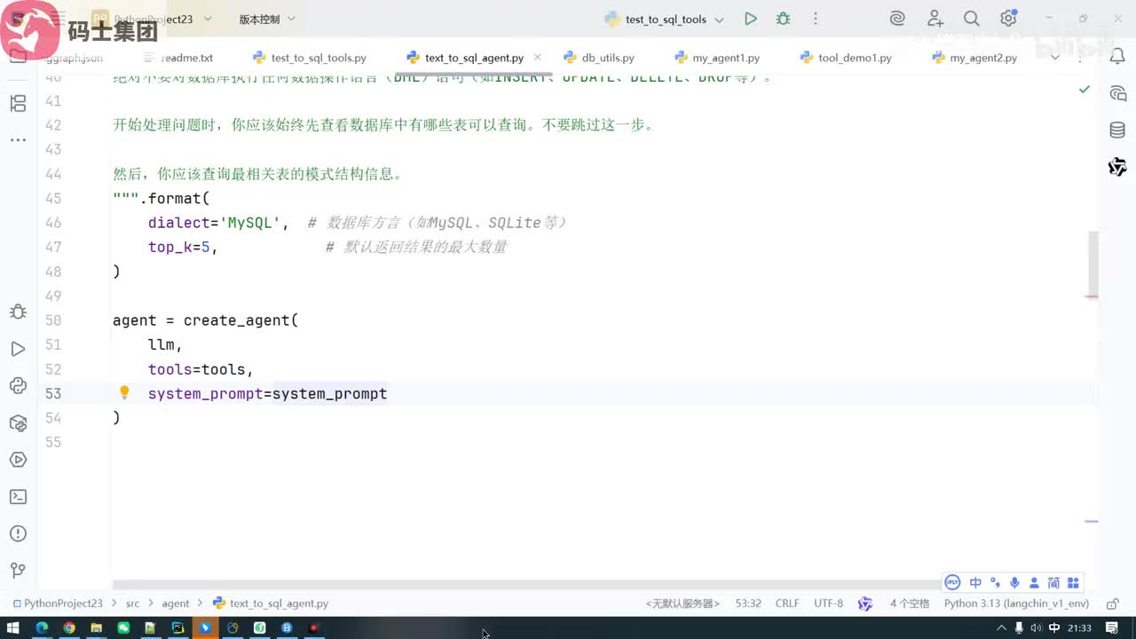Open the AI assistant swirl icon

[x=897, y=19]
